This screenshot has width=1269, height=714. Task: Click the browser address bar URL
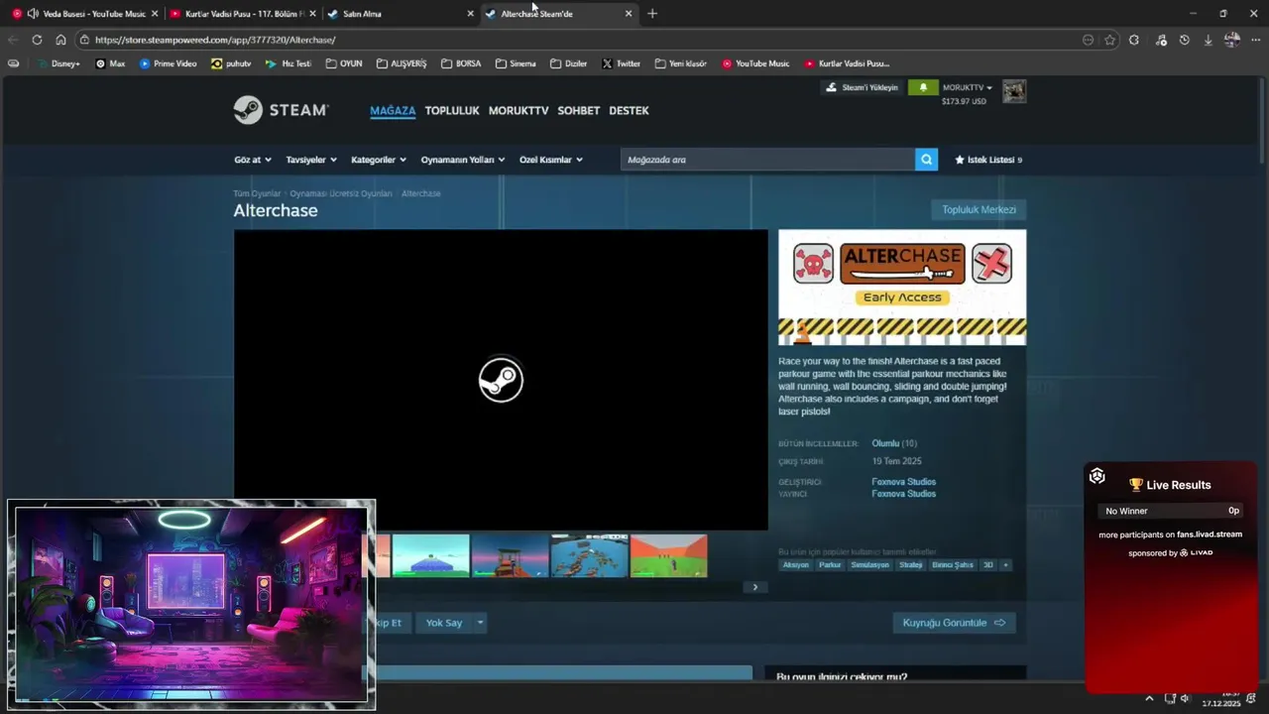[x=215, y=40]
